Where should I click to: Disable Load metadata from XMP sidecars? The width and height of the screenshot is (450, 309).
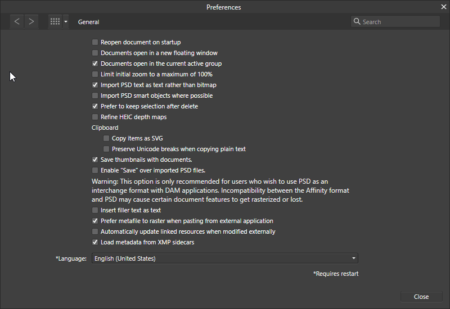click(95, 243)
